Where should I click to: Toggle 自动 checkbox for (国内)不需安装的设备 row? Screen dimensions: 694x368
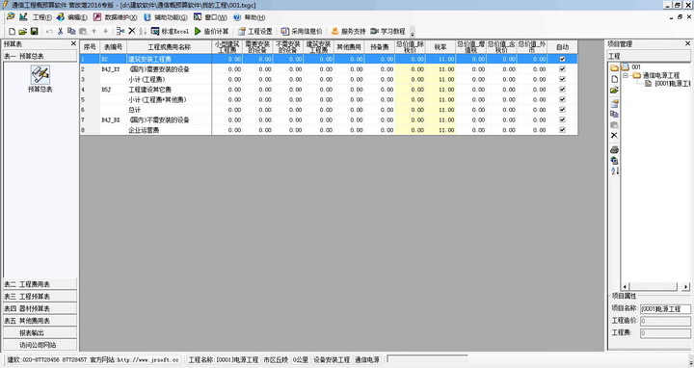pyautogui.click(x=562, y=119)
